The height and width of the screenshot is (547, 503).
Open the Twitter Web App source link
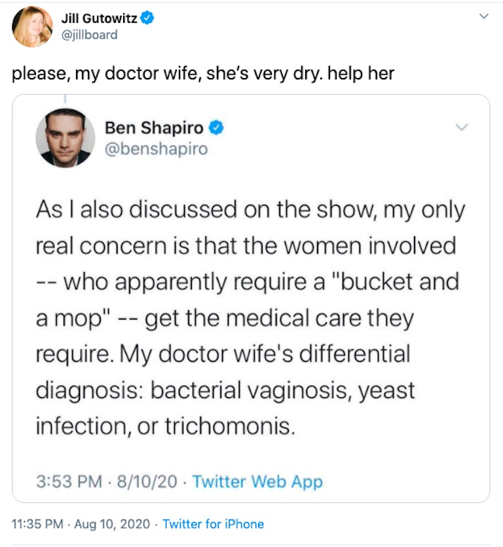tap(257, 482)
